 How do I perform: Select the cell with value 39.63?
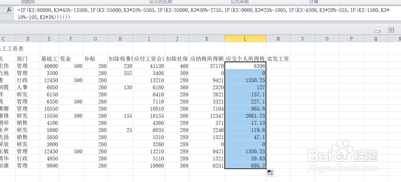245,158
